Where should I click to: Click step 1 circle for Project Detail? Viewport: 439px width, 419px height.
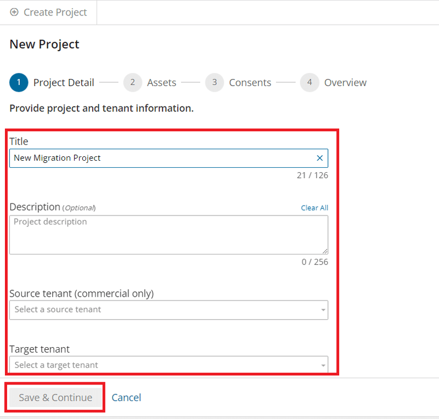(19, 83)
